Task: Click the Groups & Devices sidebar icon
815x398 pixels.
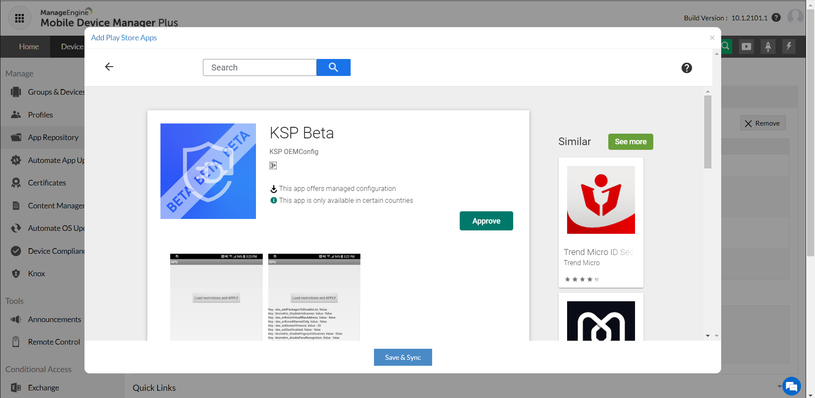Action: pyautogui.click(x=16, y=92)
